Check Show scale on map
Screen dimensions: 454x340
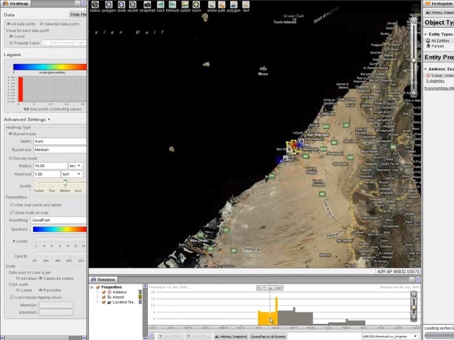(12, 212)
